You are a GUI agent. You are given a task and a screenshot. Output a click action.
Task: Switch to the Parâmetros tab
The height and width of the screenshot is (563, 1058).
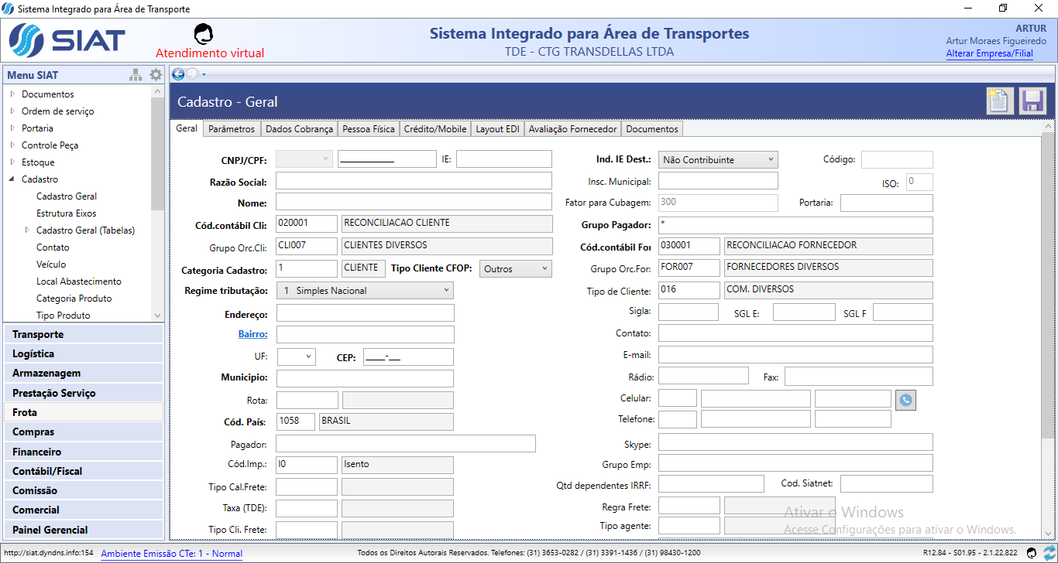click(231, 129)
